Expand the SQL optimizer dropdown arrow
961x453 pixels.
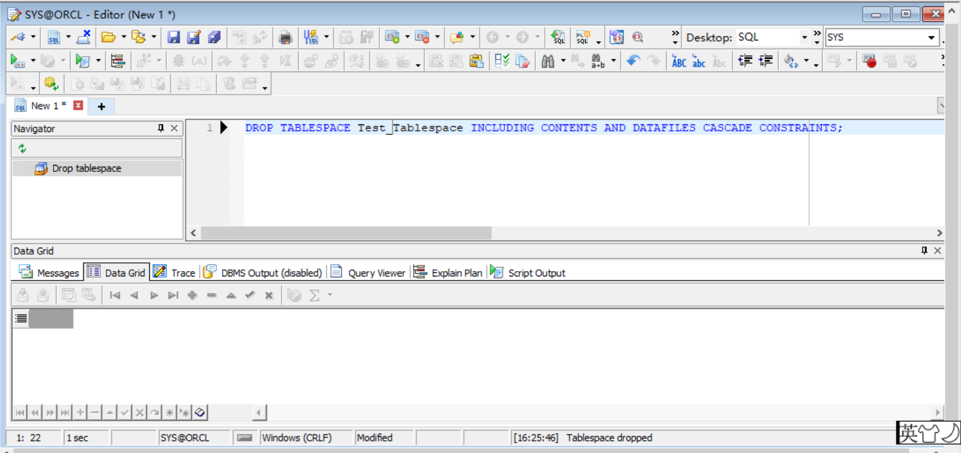326,37
